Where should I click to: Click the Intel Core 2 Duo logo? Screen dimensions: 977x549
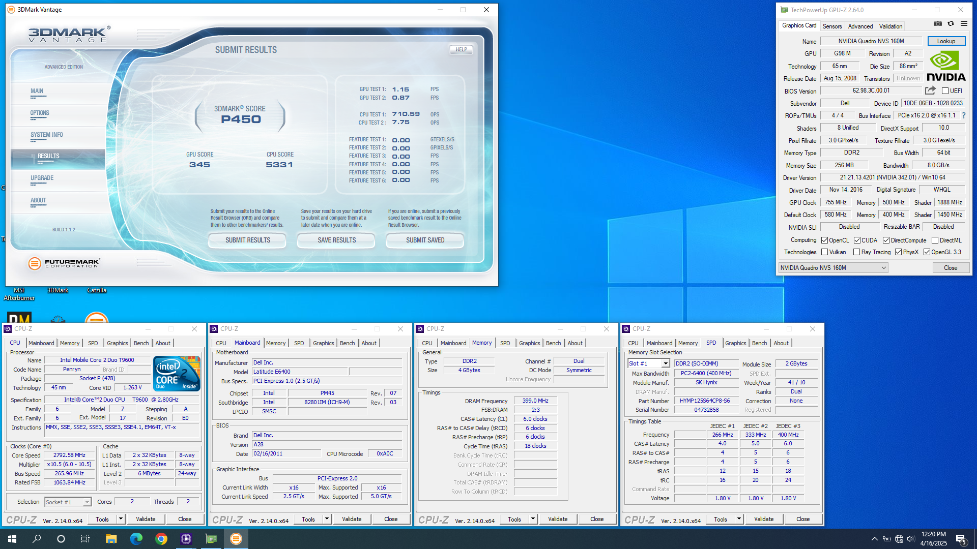click(x=177, y=374)
